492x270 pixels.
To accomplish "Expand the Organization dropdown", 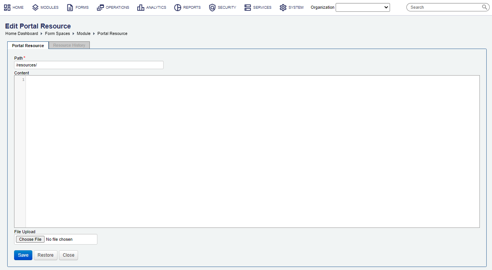I will (x=363, y=7).
